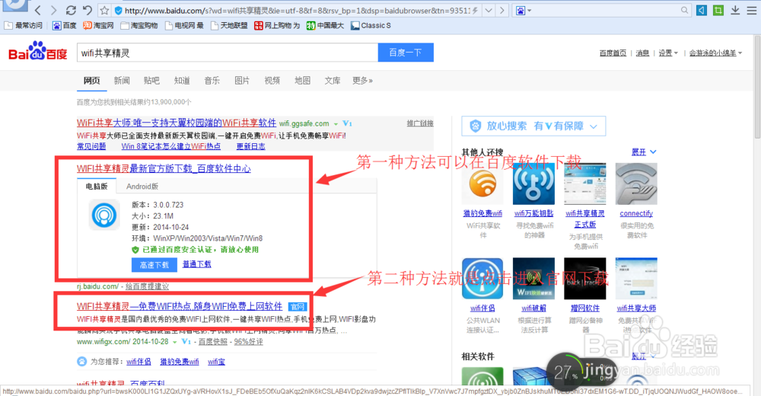Click the WIFI共享精灵 app icon in download card
761x396 pixels.
[x=104, y=215]
